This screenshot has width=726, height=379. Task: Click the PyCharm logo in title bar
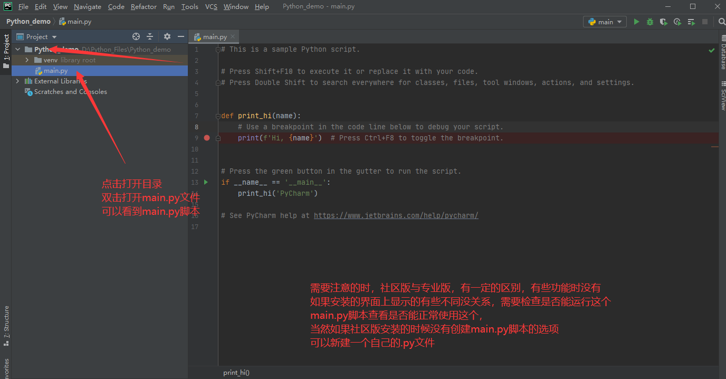8,6
